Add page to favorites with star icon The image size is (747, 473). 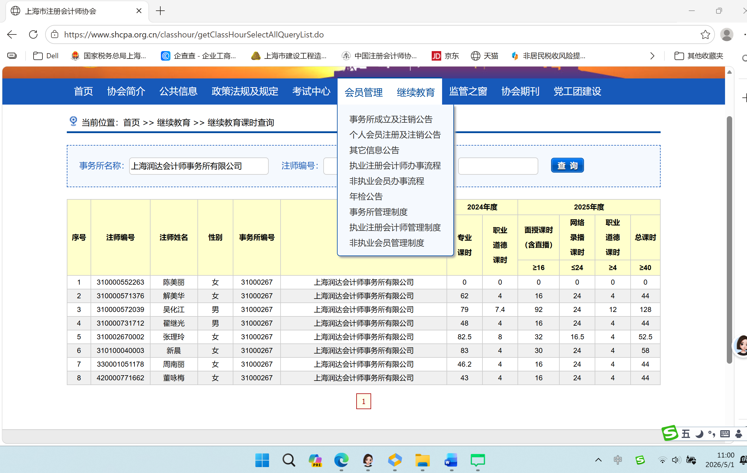pyautogui.click(x=705, y=34)
